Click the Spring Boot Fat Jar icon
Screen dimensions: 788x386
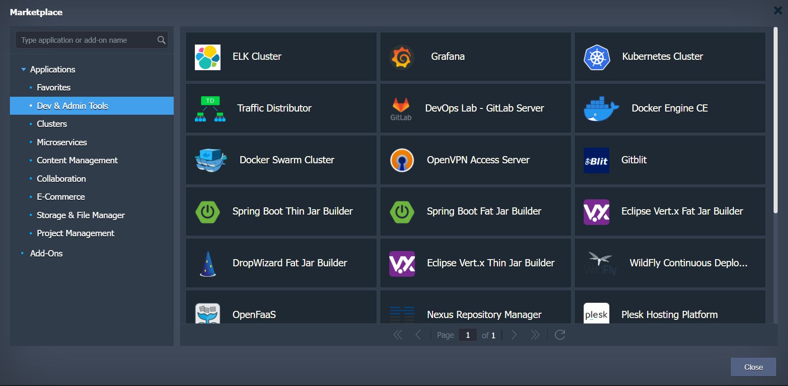[x=402, y=212]
